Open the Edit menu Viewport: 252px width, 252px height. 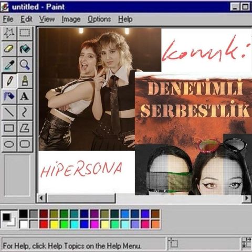(x=26, y=19)
